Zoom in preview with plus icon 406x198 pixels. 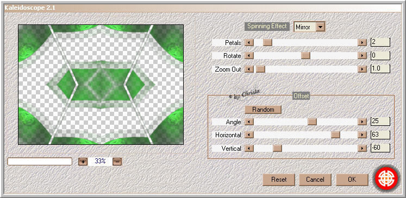[83, 162]
